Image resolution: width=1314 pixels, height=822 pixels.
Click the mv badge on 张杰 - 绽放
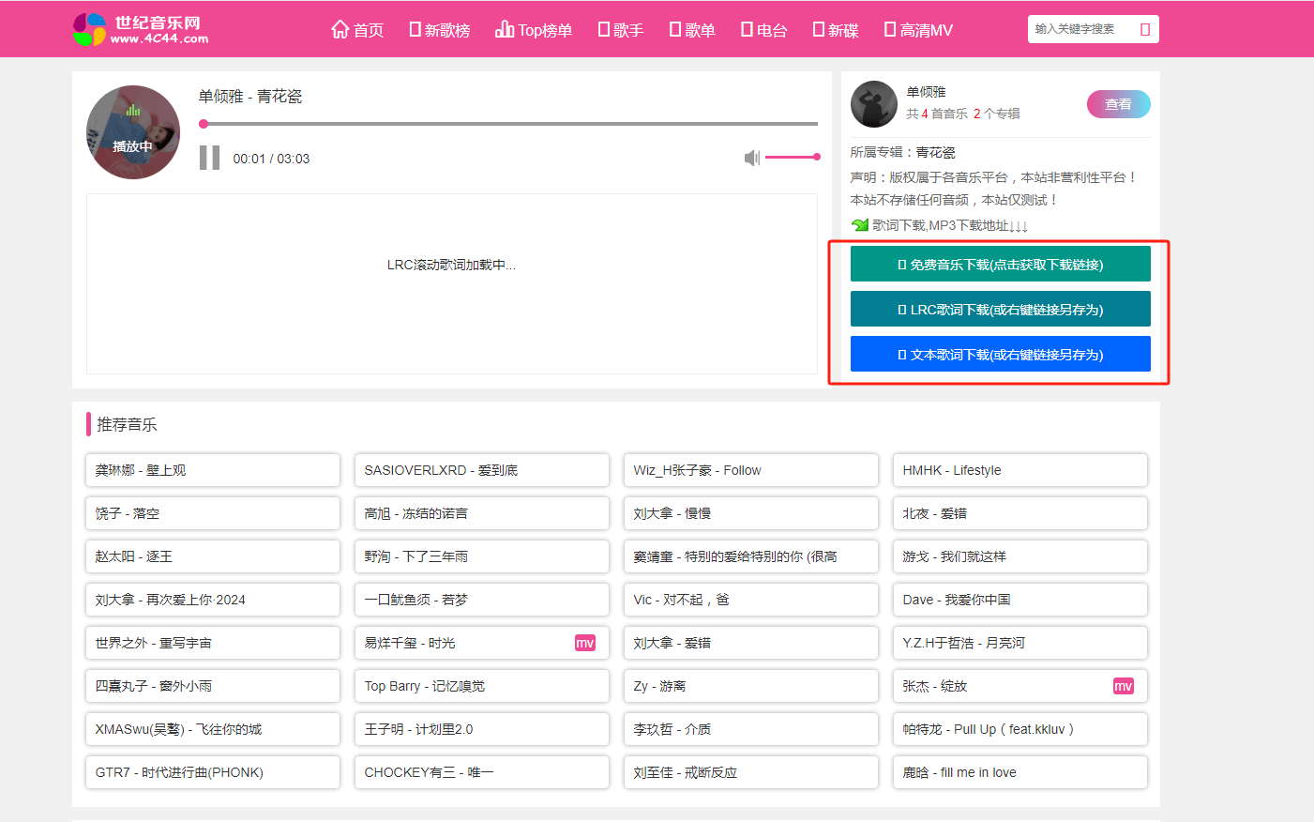tap(1124, 686)
